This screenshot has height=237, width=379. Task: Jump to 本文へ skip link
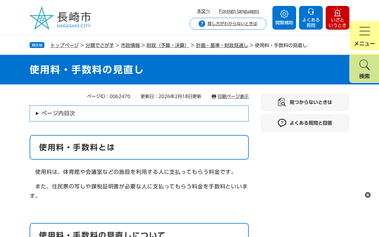pyautogui.click(x=203, y=11)
